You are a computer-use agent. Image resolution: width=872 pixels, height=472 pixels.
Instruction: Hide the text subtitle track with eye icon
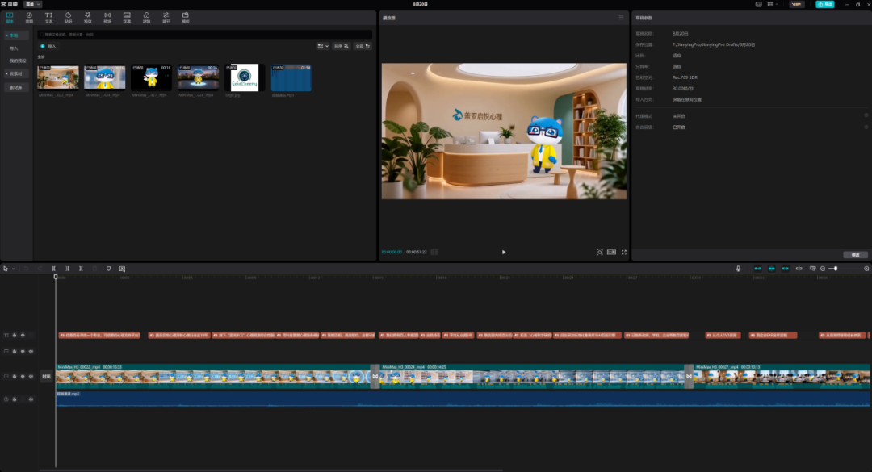click(x=23, y=335)
